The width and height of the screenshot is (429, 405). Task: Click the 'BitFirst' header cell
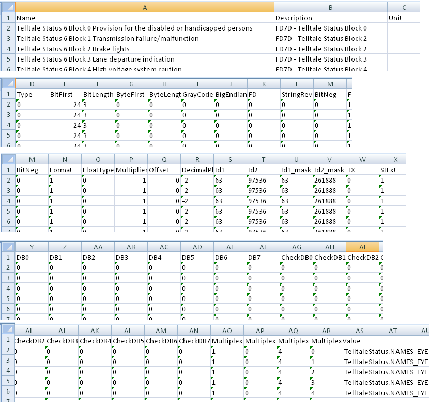click(x=66, y=94)
